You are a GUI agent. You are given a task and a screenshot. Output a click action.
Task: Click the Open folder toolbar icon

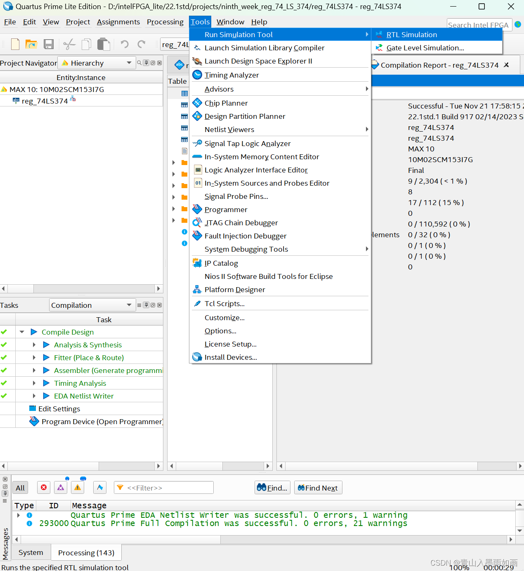pyautogui.click(x=31, y=44)
